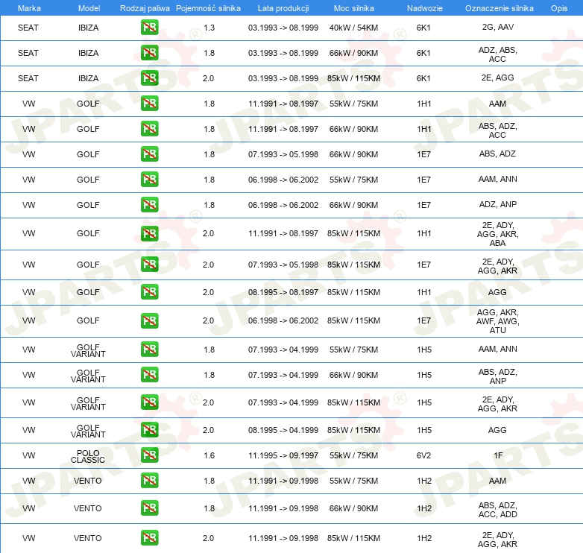
Task: Click the Pojemność silnika column header
Action: pyautogui.click(x=208, y=8)
